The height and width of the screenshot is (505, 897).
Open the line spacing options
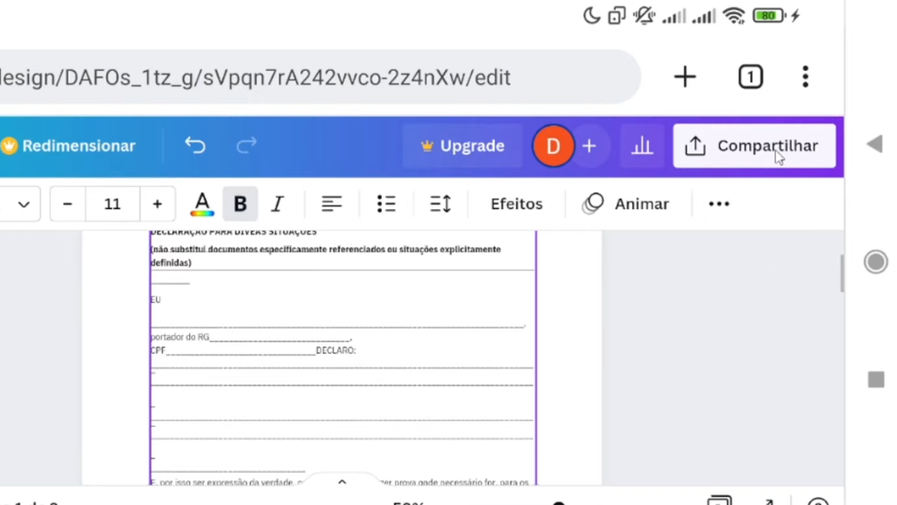click(x=441, y=204)
